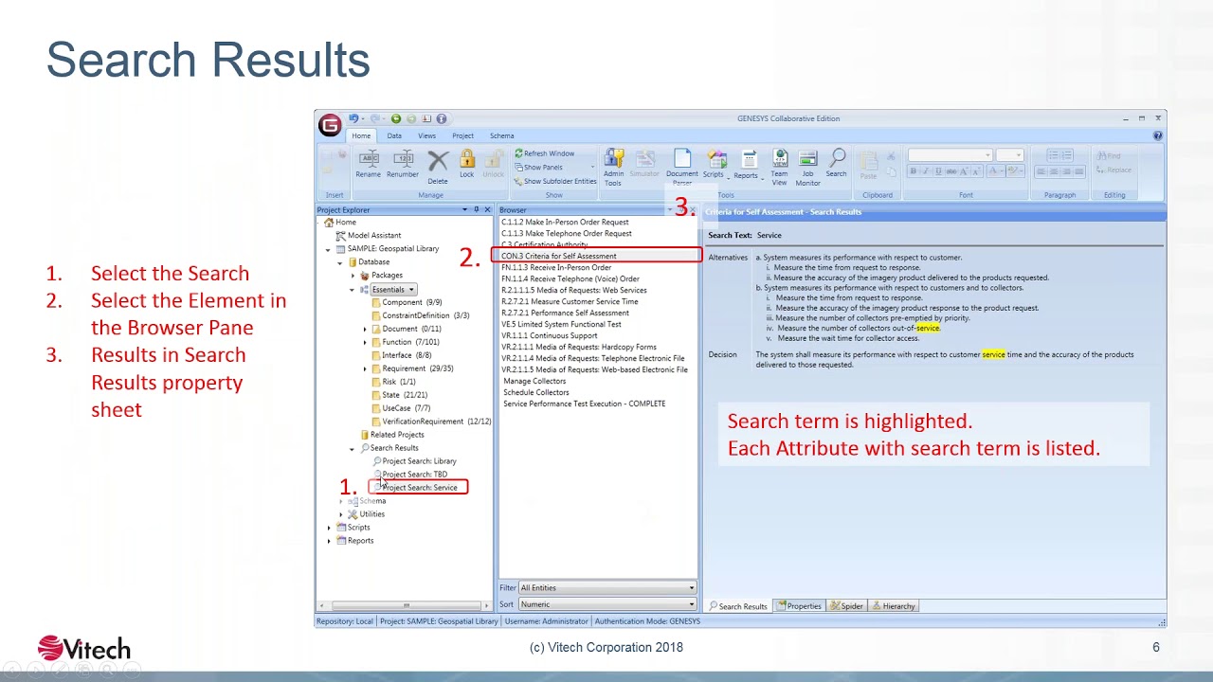
Task: Switch to the Data ribbon tab
Action: [394, 135]
